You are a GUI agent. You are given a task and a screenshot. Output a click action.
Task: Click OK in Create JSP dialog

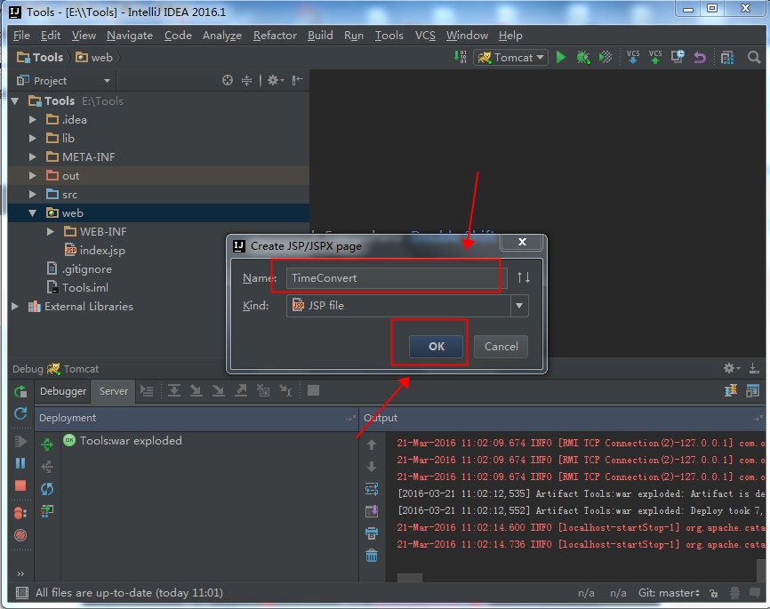pos(436,346)
